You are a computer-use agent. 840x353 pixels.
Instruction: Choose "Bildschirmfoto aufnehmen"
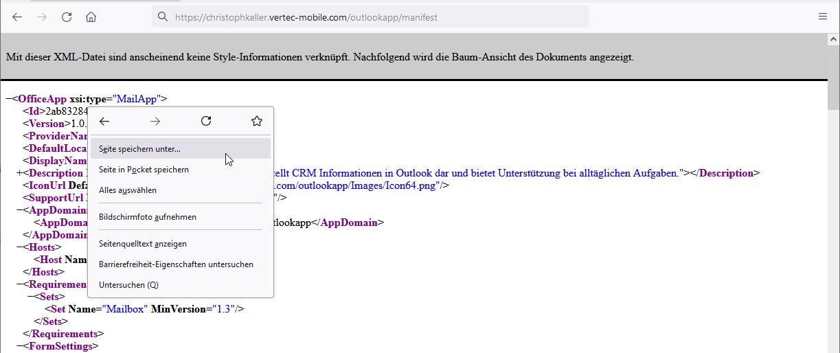[148, 217]
